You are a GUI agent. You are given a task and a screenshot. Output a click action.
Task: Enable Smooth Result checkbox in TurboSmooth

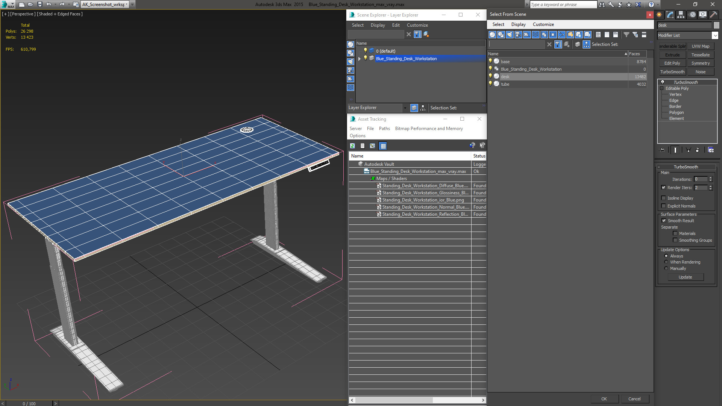coord(664,220)
